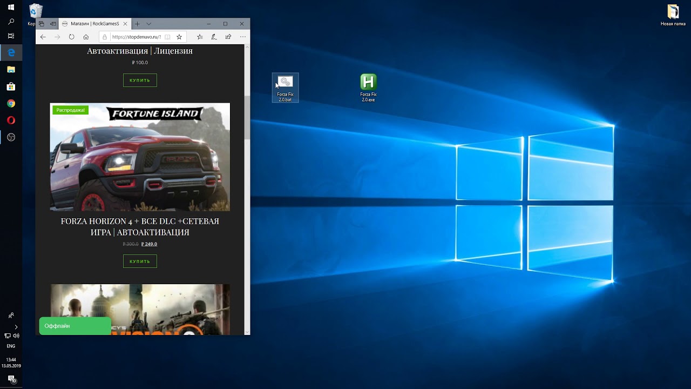This screenshot has width=691, height=389.
Task: Click the crossed-out ₽ 300.0 price
Action: [131, 244]
